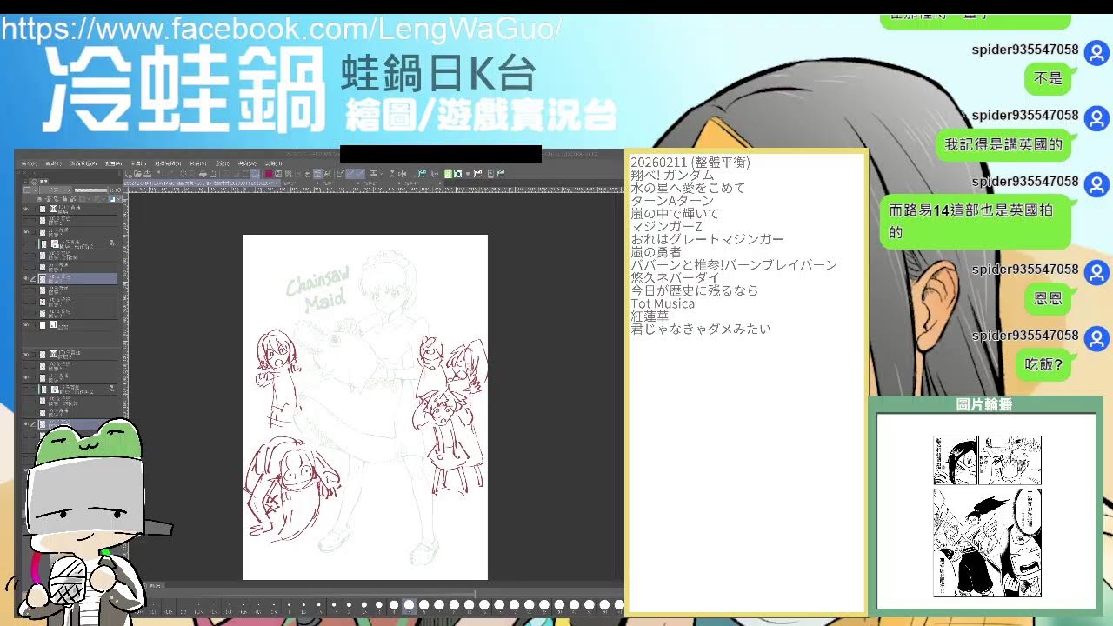Open the 檔案 (File) menu
This screenshot has height=626, width=1113.
[x=29, y=163]
